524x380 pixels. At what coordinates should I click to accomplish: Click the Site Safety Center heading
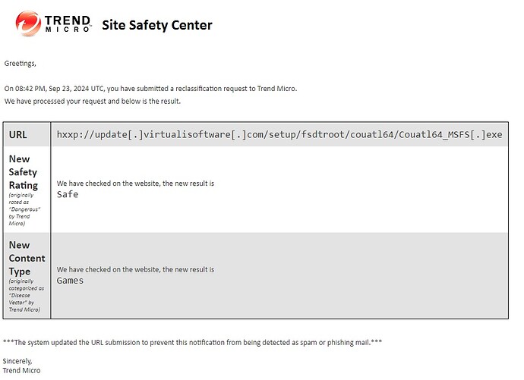pos(157,25)
